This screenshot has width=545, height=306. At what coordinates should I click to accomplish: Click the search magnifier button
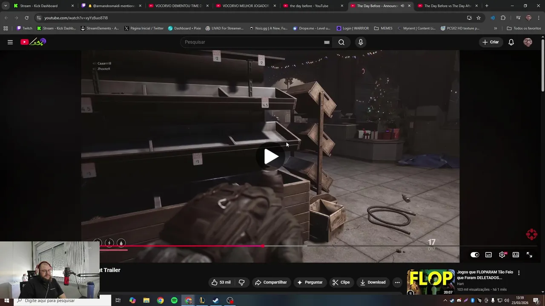(341, 42)
